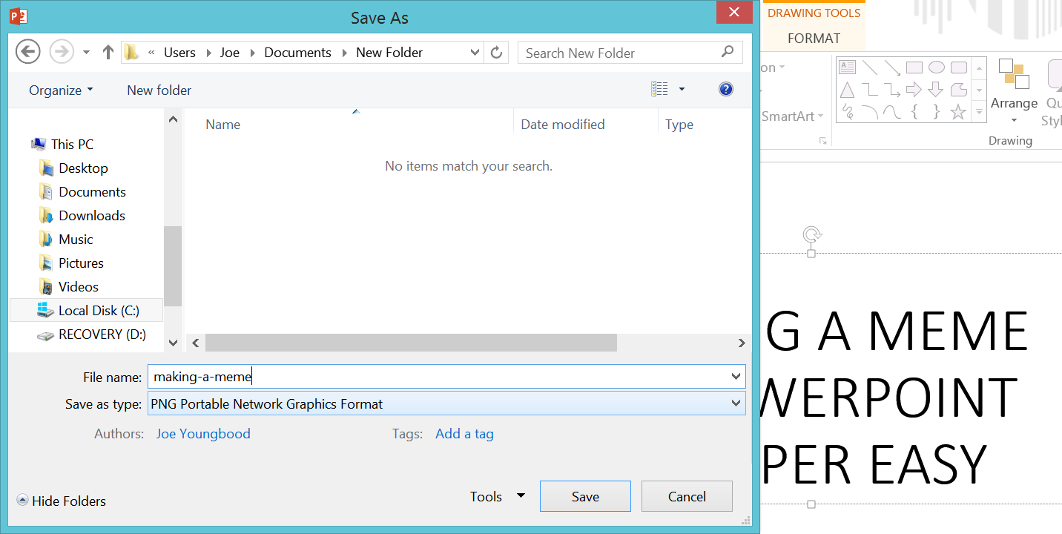
Task: Open the Drawing Tools Format tab
Action: [814, 39]
